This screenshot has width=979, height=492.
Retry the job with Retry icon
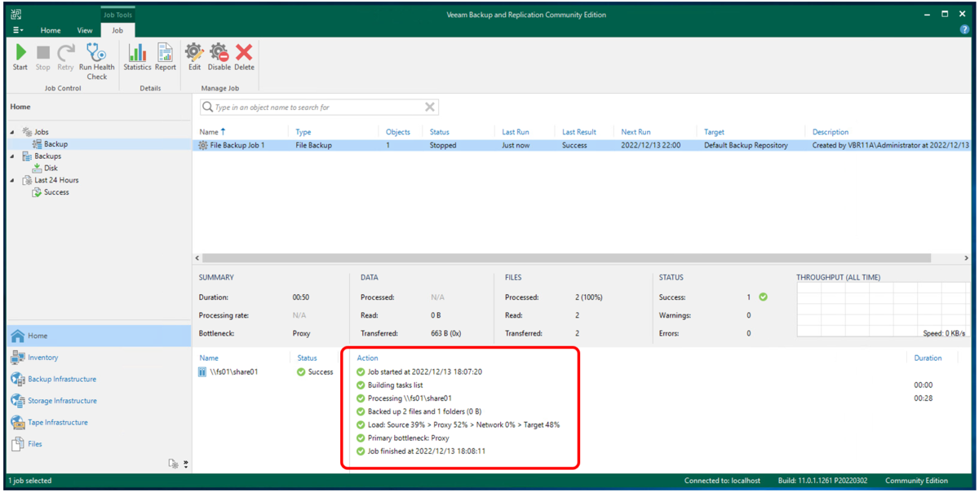point(65,58)
